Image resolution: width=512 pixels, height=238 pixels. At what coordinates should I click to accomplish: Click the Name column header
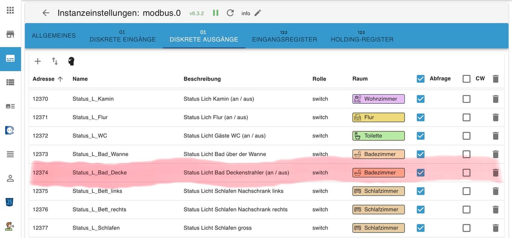pos(80,78)
